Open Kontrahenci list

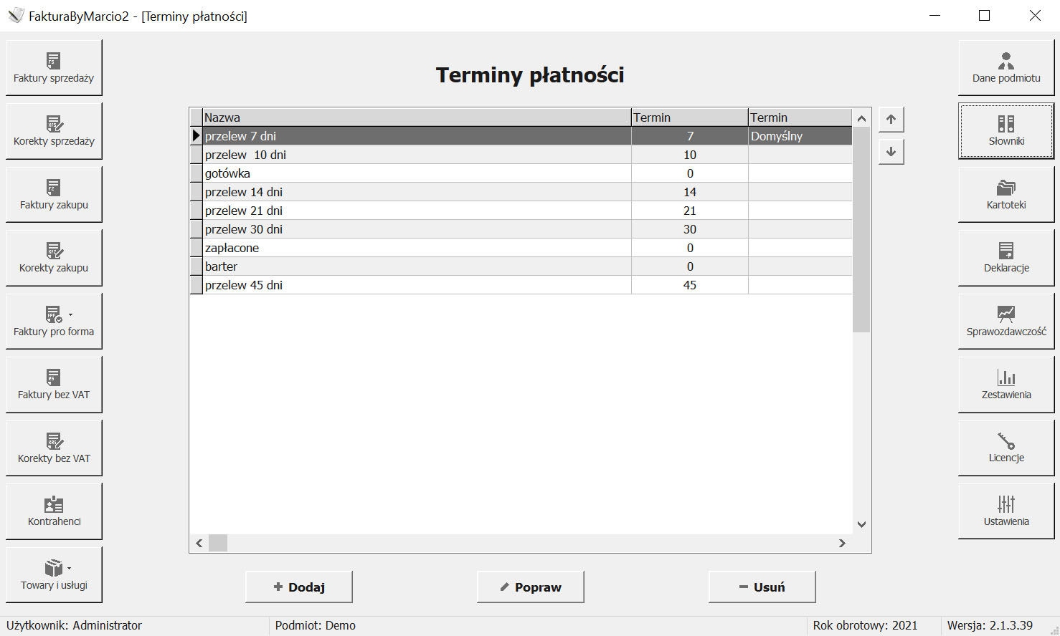(54, 511)
